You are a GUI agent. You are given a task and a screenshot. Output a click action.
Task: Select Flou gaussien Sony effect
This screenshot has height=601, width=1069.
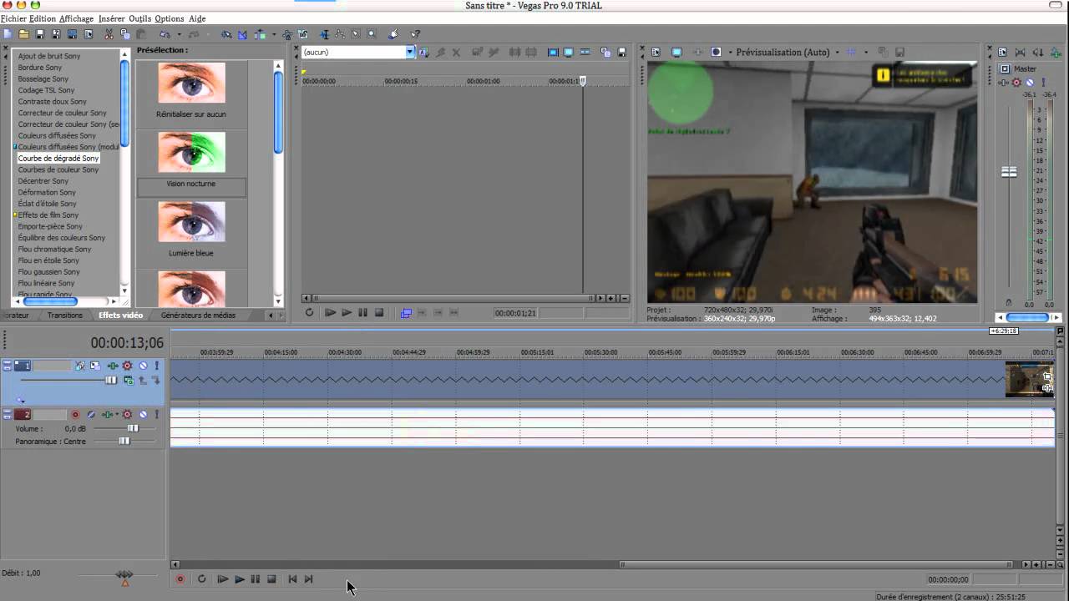pyautogui.click(x=49, y=272)
